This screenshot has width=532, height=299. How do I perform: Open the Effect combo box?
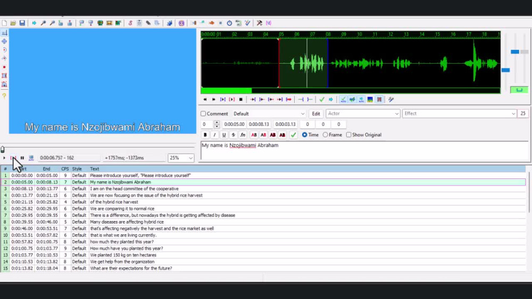tap(460, 114)
